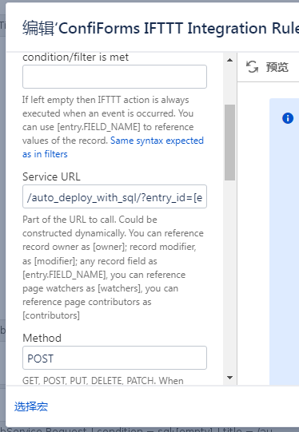Follow the 'Same syntax expected' link
This screenshot has height=432, width=299.
coord(157,141)
